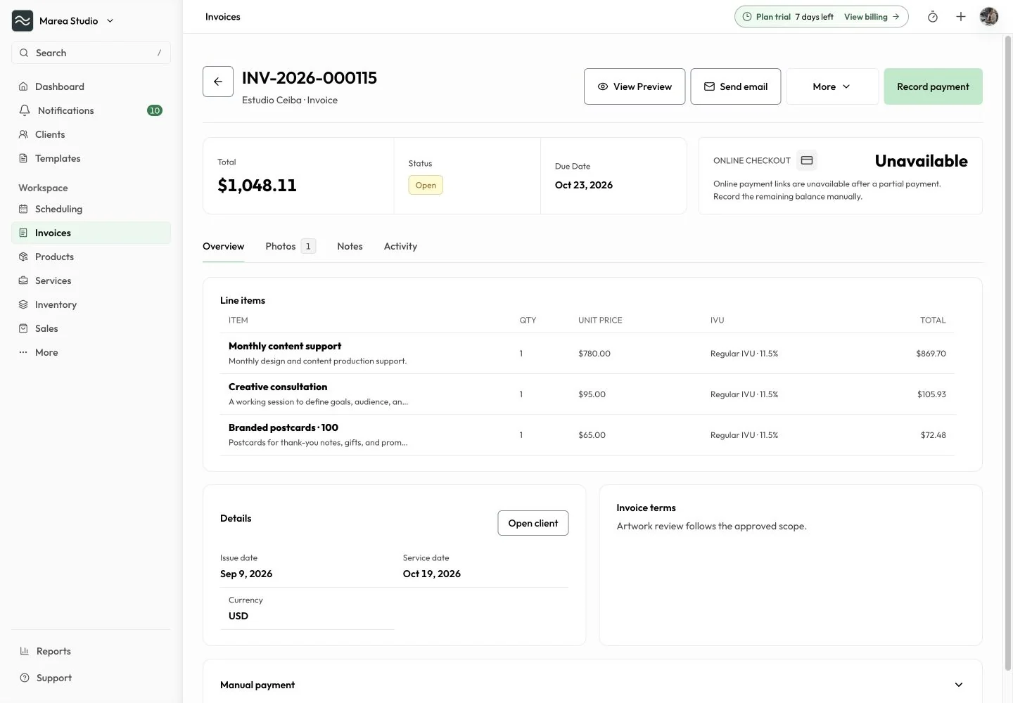Click the Dashboard home icon
The image size is (1013, 703).
click(x=23, y=86)
